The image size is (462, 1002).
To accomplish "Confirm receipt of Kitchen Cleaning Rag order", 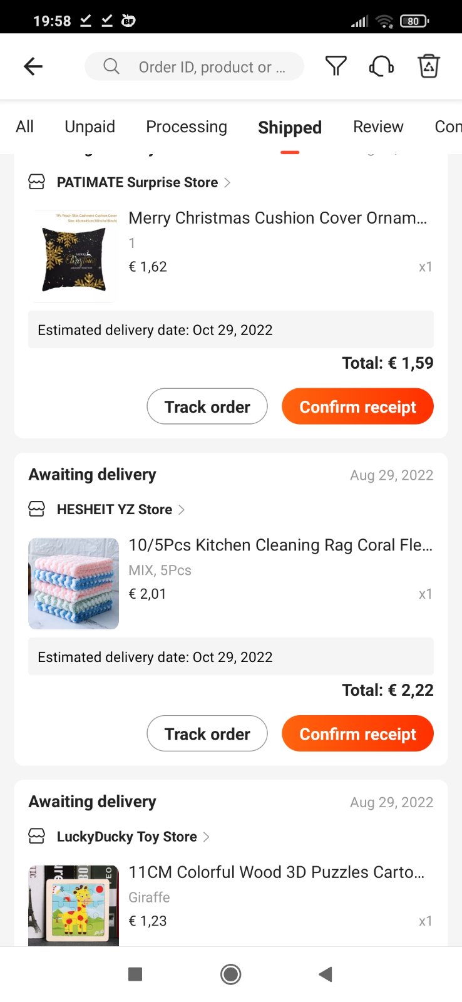I will pyautogui.click(x=357, y=733).
